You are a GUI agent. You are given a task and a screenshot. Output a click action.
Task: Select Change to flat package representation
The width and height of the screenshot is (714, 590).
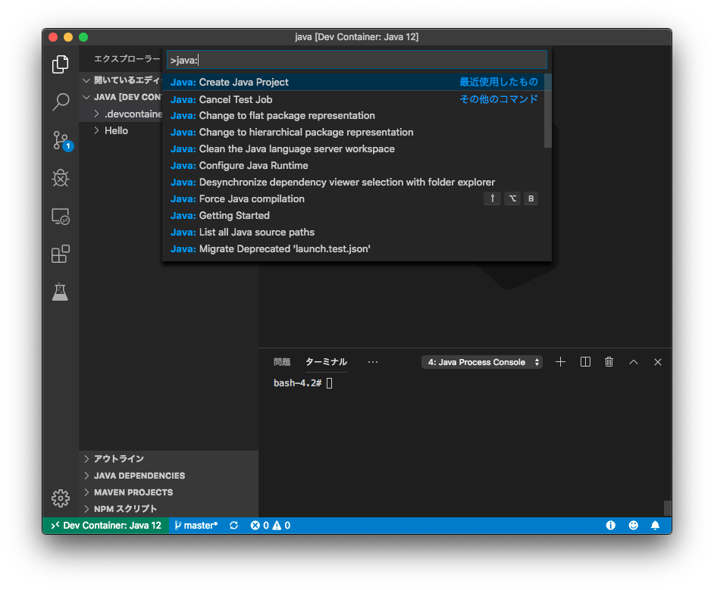pos(353,116)
